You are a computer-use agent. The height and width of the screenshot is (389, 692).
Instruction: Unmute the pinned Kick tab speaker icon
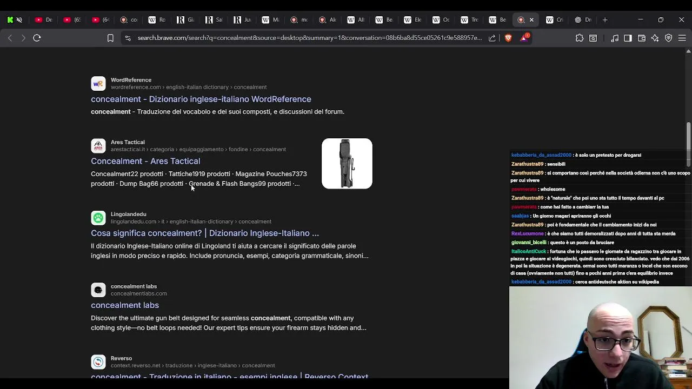coord(19,20)
